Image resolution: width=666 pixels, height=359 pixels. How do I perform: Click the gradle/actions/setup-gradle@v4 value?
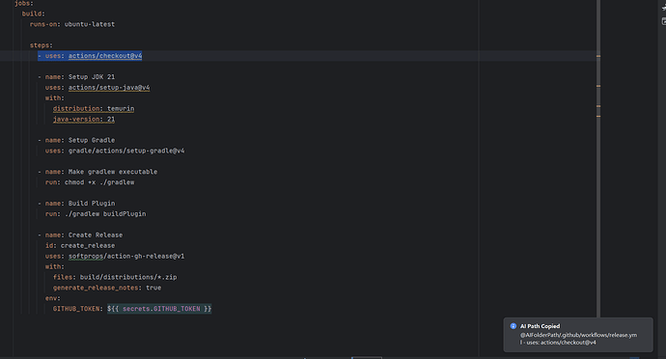[x=126, y=151]
